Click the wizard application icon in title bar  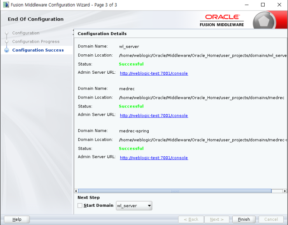(6, 5)
